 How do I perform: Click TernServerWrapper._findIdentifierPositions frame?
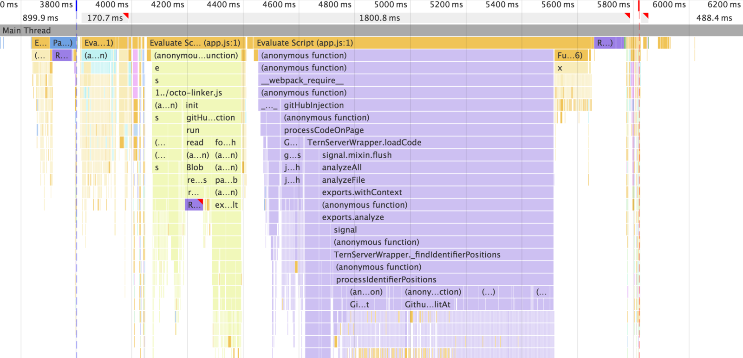(x=442, y=255)
